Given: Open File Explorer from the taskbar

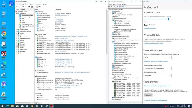Looking at the screenshot, I should [12, 106].
